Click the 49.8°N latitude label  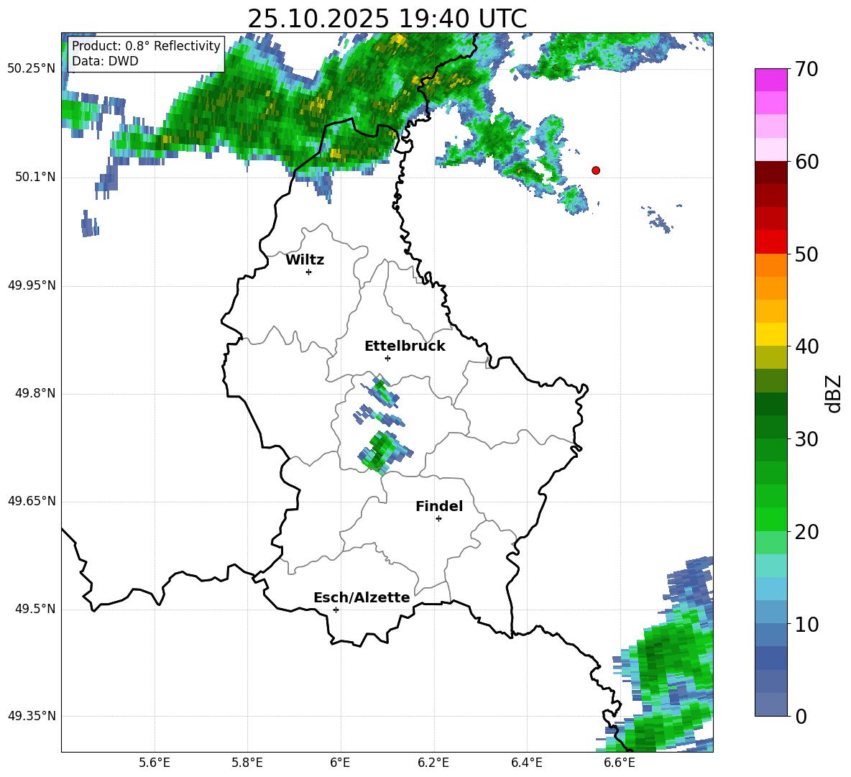(x=35, y=393)
